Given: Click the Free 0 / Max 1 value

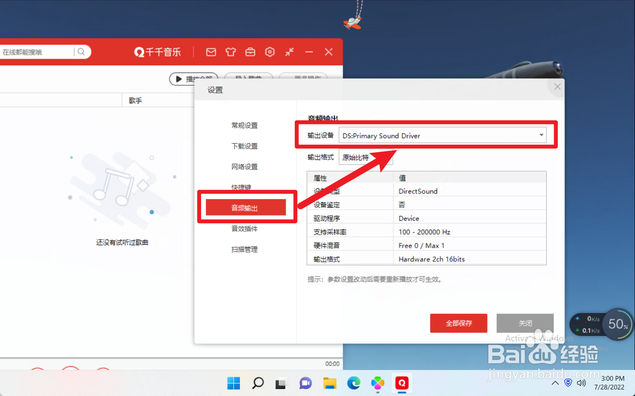Looking at the screenshot, I should click(422, 246).
